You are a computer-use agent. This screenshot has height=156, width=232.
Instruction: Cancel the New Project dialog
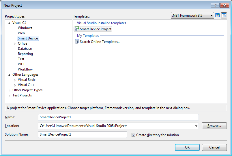pos(214,147)
